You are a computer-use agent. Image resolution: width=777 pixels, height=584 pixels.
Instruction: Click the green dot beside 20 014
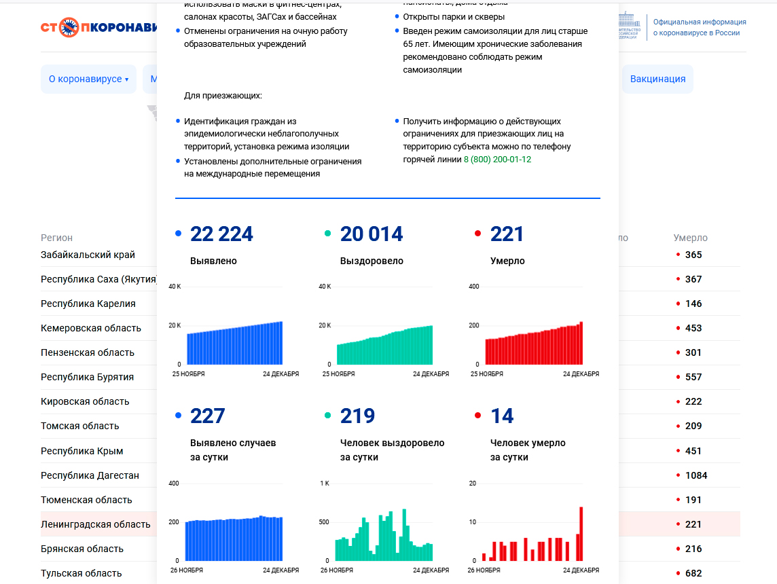coord(328,234)
